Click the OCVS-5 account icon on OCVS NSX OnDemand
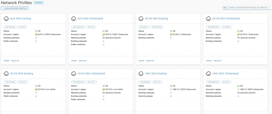This screenshot has height=114, width=272. click(103, 89)
